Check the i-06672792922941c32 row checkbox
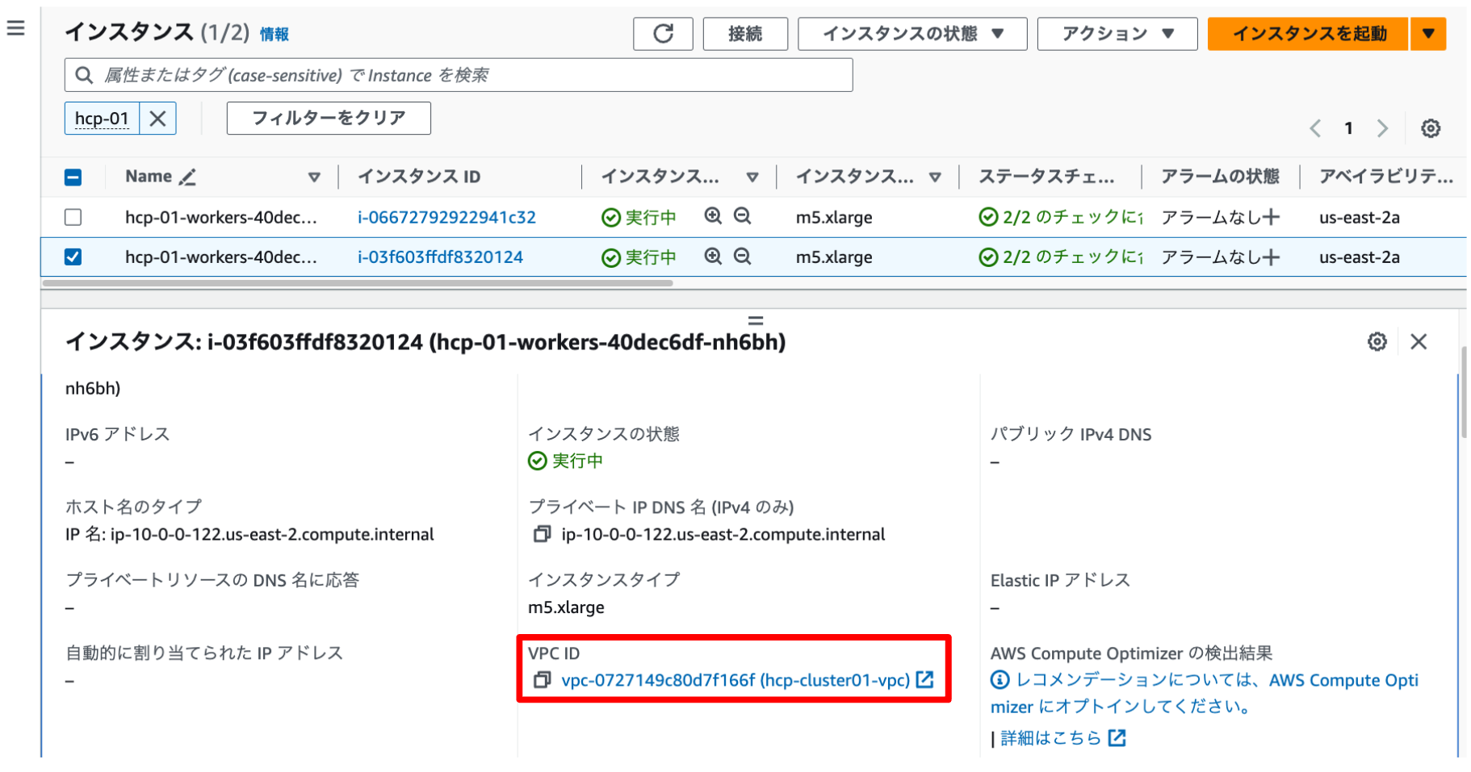This screenshot has width=1471, height=772. [x=73, y=217]
